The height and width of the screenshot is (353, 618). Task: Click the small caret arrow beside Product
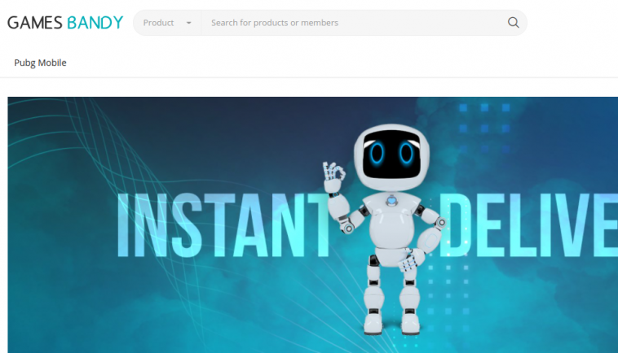tap(189, 23)
